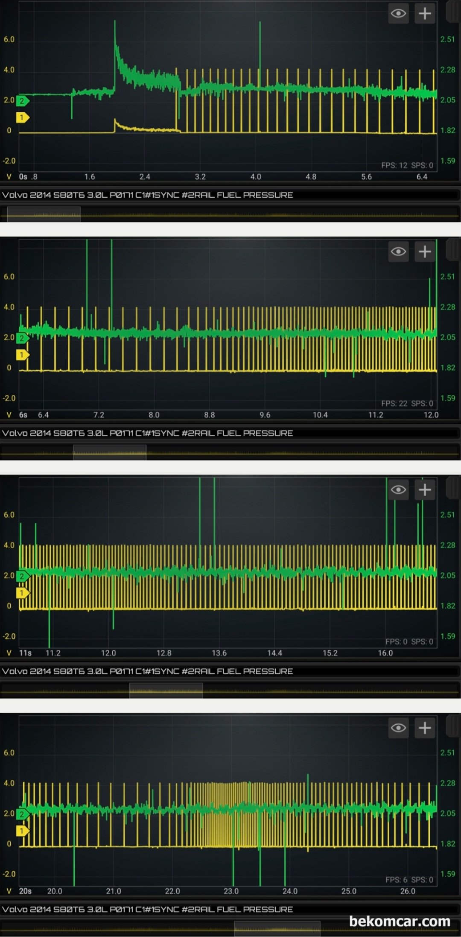Screen dimensions: 461x937
Task: Toggle the eye icon in the 20s waveform panel
Action: pos(398,728)
